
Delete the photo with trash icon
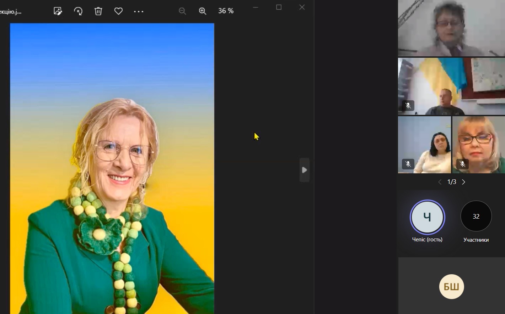click(98, 11)
